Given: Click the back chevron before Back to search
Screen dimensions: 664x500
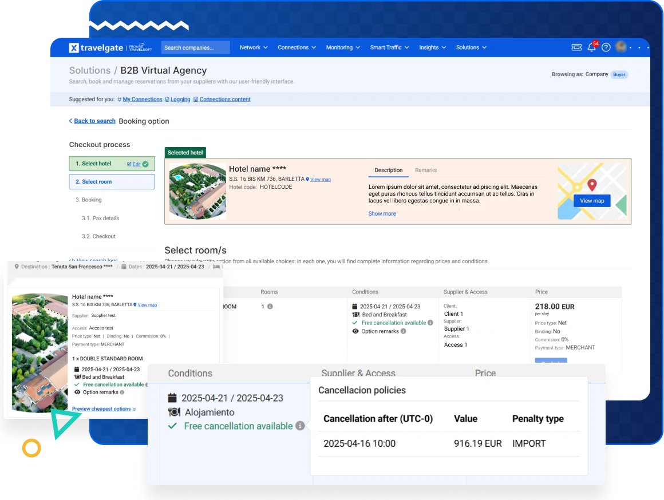Looking at the screenshot, I should pos(71,121).
